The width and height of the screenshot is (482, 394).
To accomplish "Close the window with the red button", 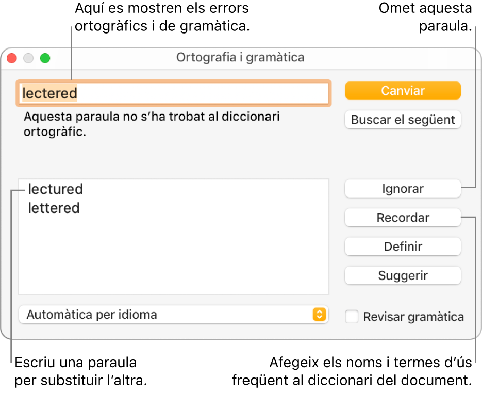I will click(x=12, y=58).
